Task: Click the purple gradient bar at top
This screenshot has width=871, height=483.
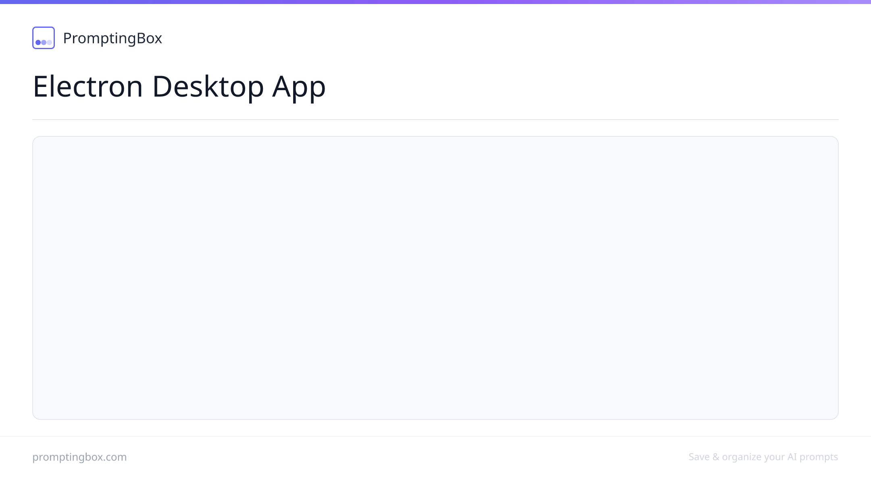Action: point(435,2)
